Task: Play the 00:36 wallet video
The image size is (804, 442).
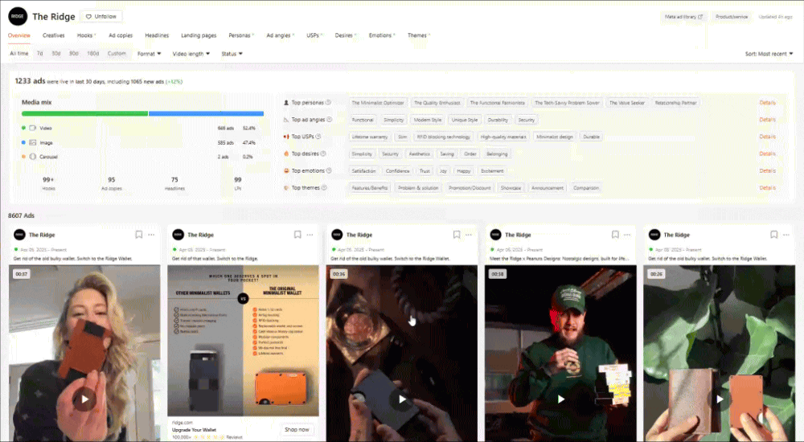Action: (402, 399)
